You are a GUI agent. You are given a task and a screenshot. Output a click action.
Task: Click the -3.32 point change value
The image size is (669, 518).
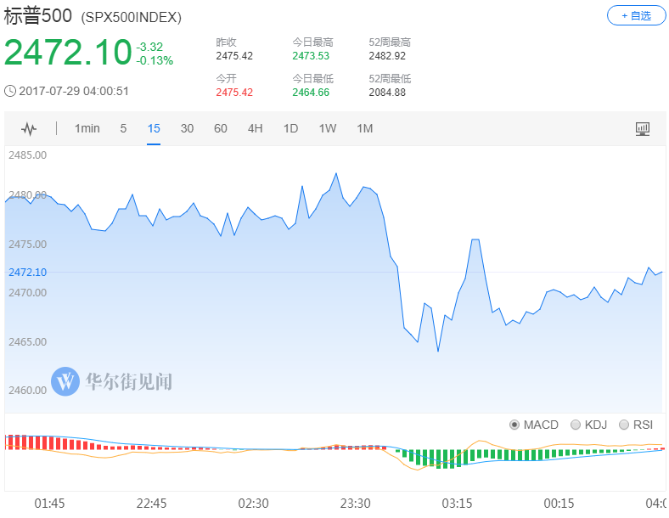click(149, 47)
